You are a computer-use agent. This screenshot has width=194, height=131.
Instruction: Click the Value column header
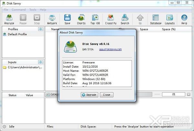coord(29,95)
